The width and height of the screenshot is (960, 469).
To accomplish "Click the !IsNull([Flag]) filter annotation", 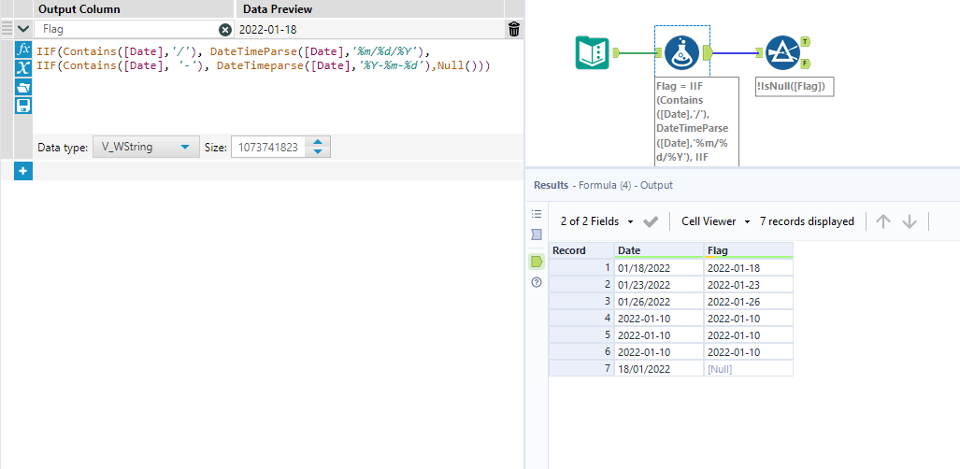I will pos(795,87).
